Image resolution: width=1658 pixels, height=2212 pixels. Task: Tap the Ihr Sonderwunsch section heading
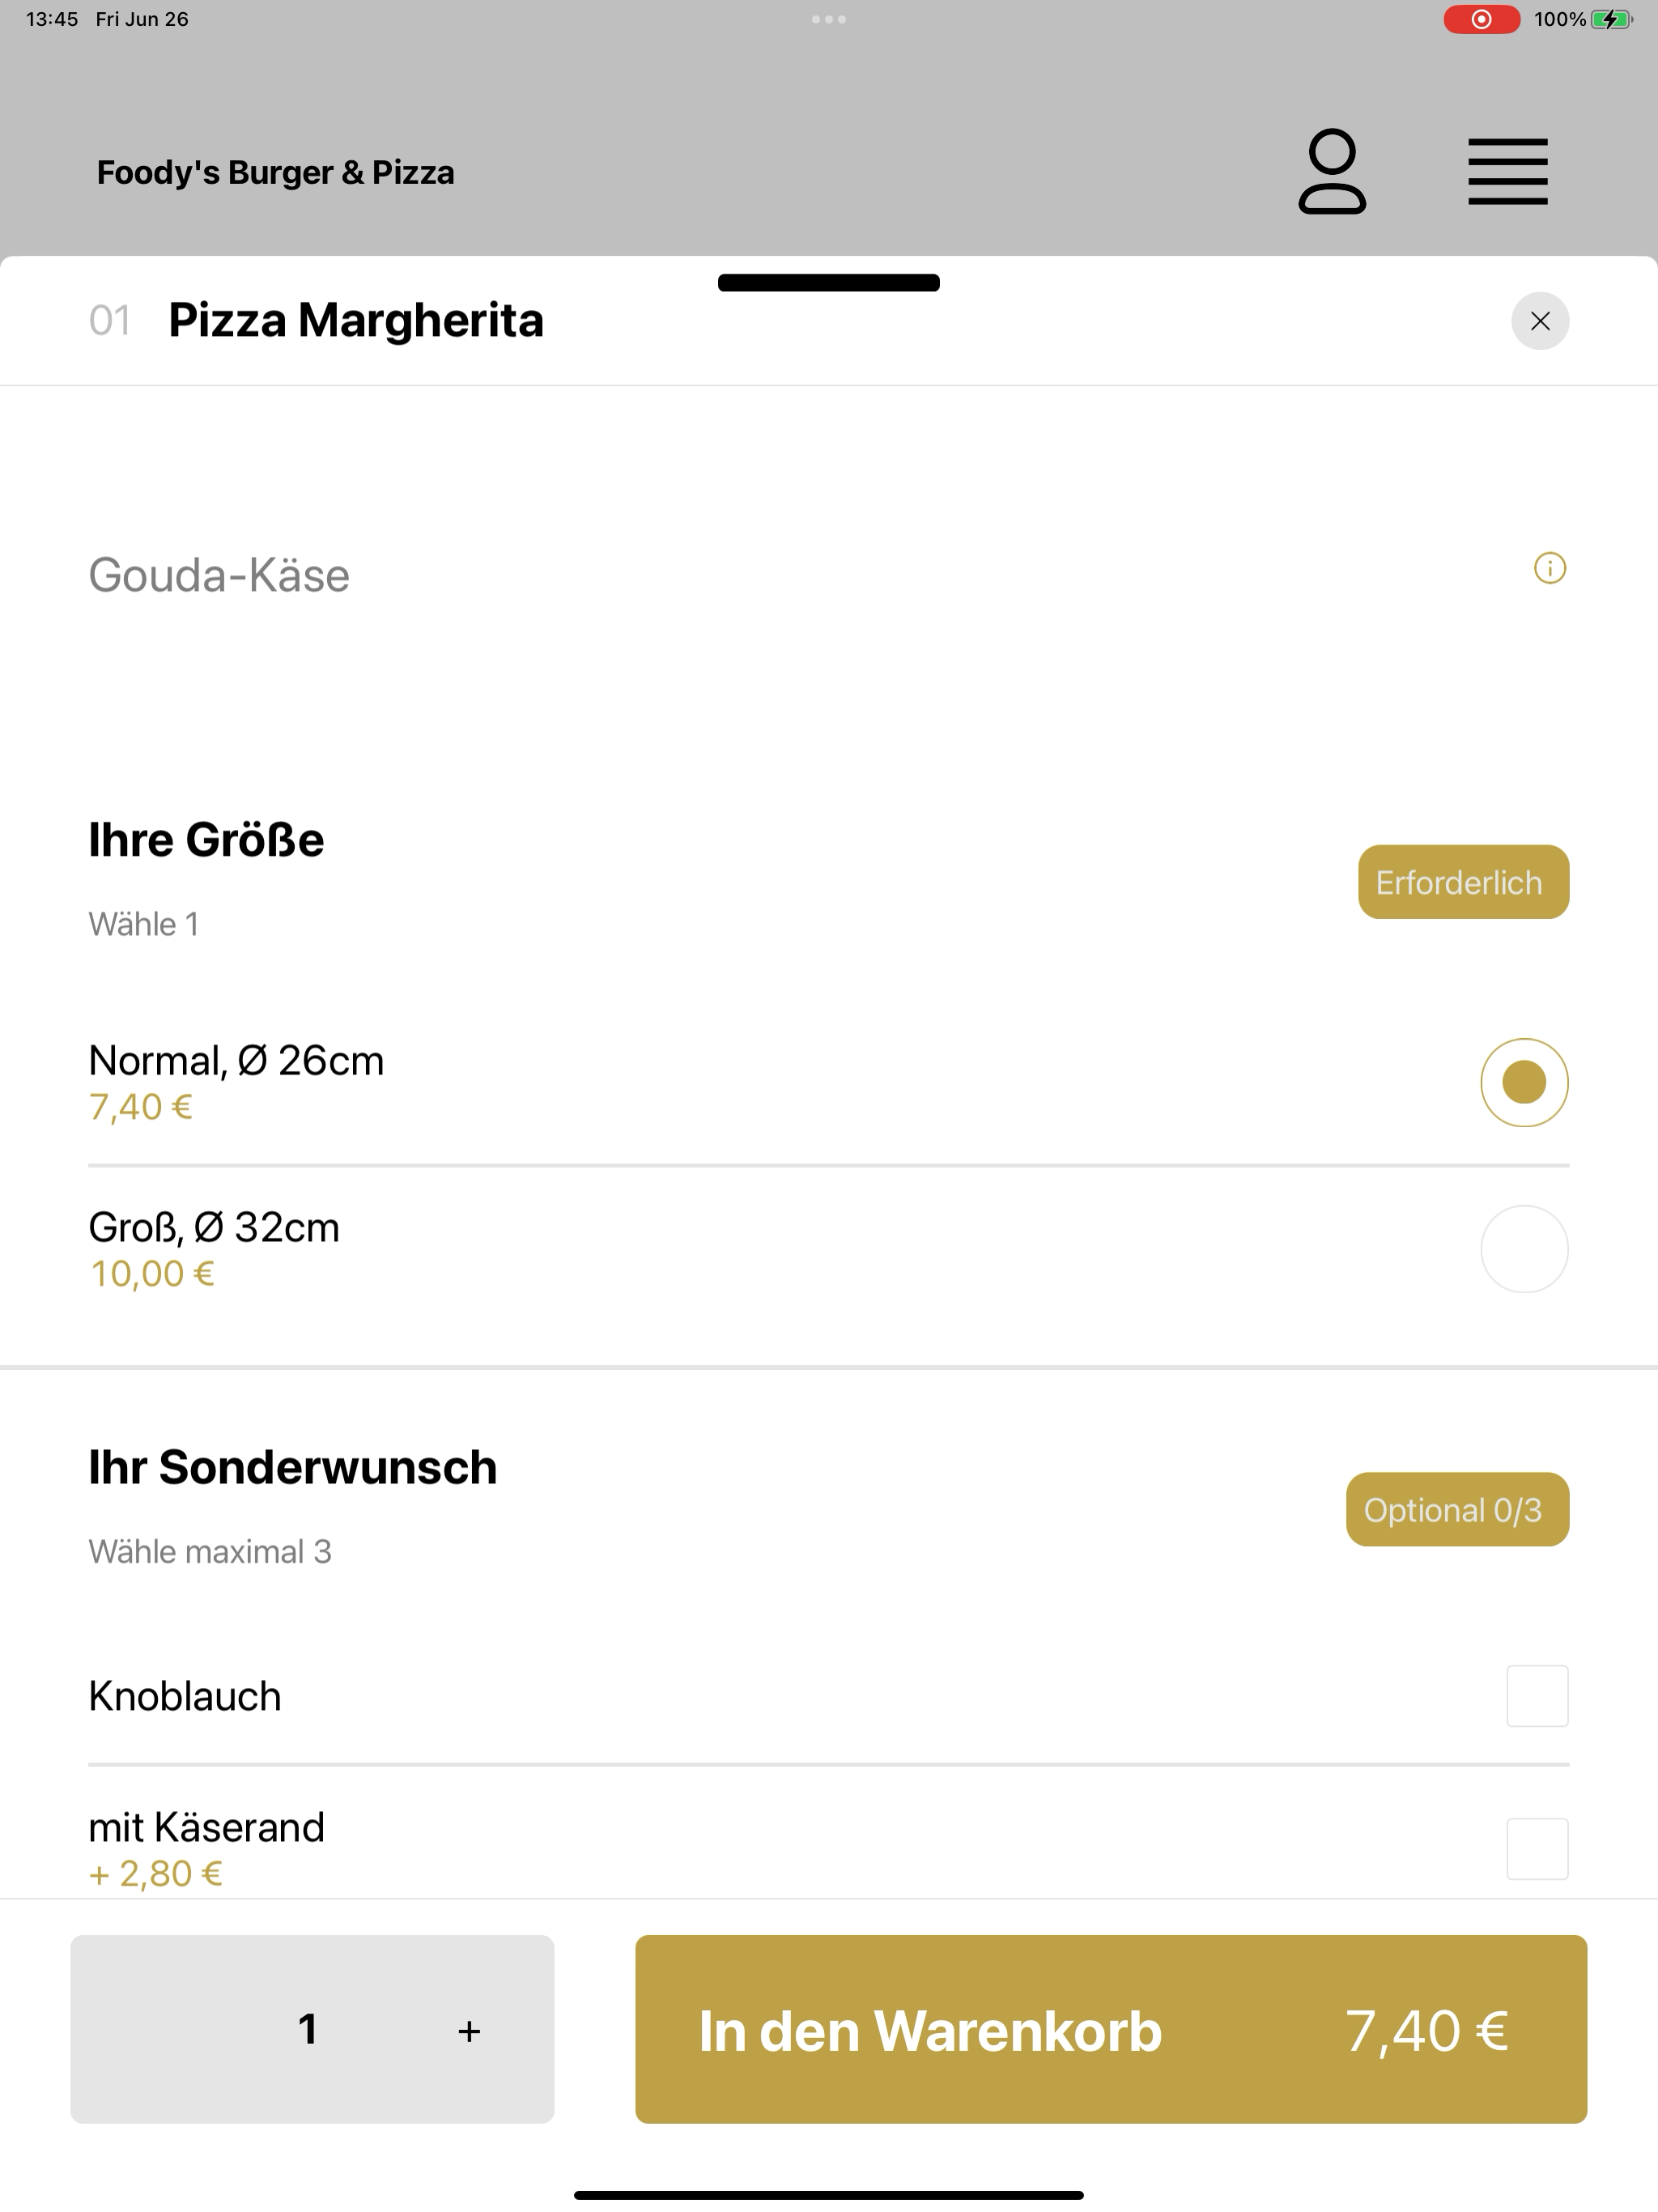pos(292,1467)
